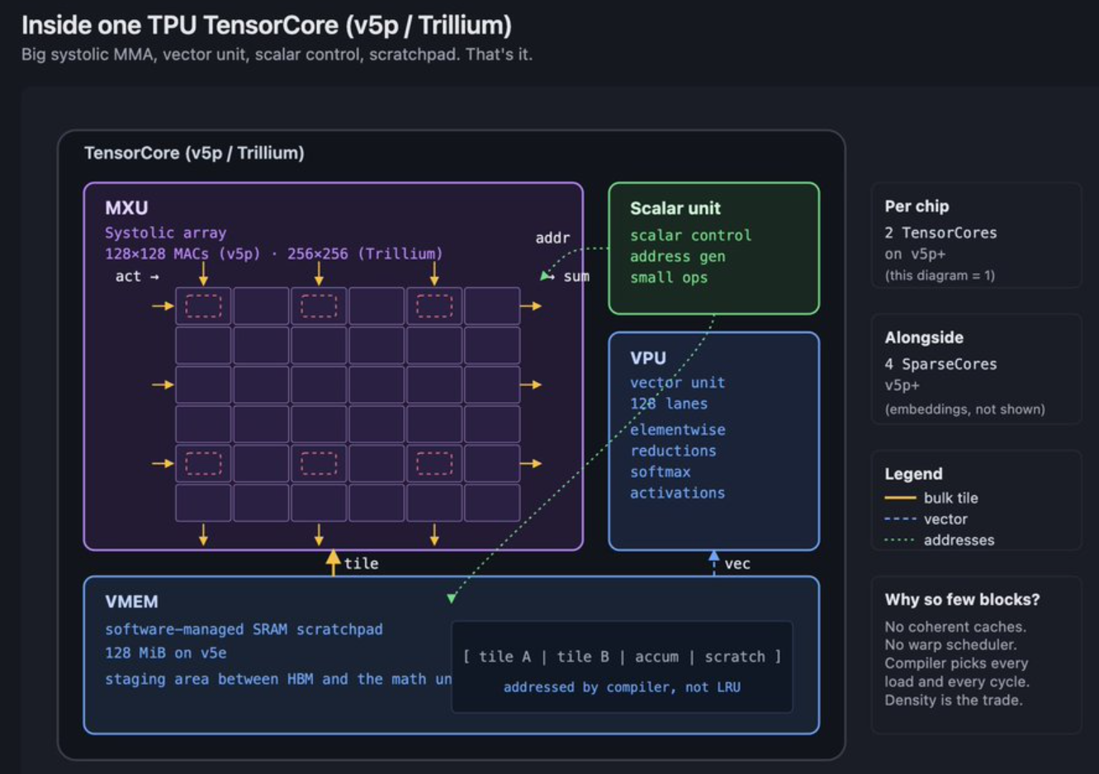Open the Per chip info card heading

917,206
